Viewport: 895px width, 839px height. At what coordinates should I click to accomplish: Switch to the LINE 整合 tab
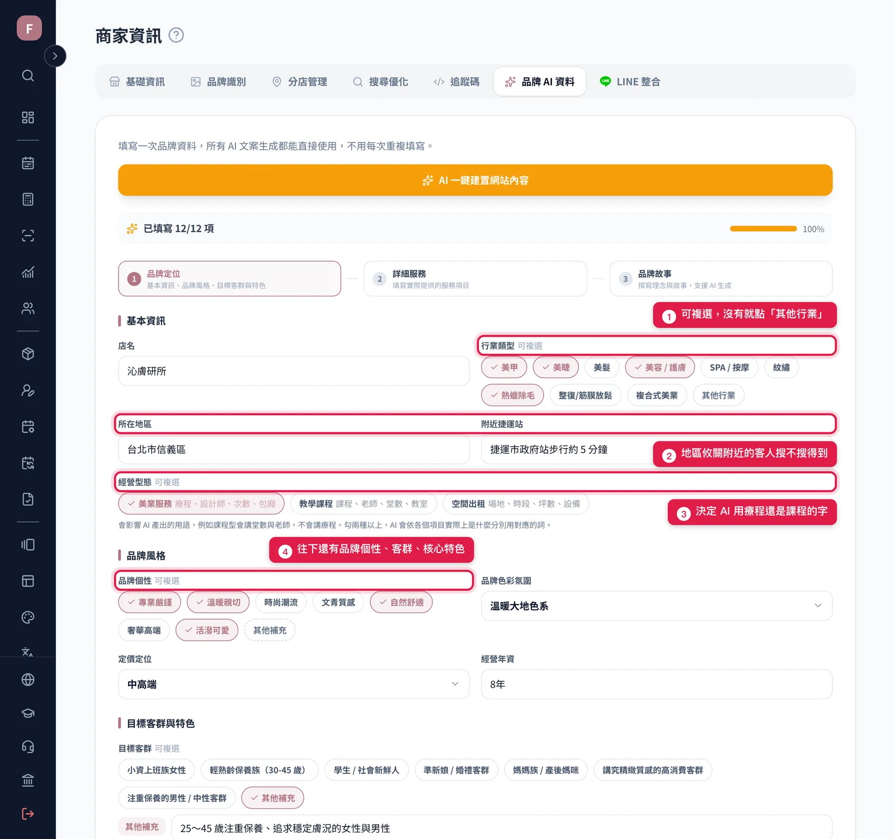click(630, 82)
